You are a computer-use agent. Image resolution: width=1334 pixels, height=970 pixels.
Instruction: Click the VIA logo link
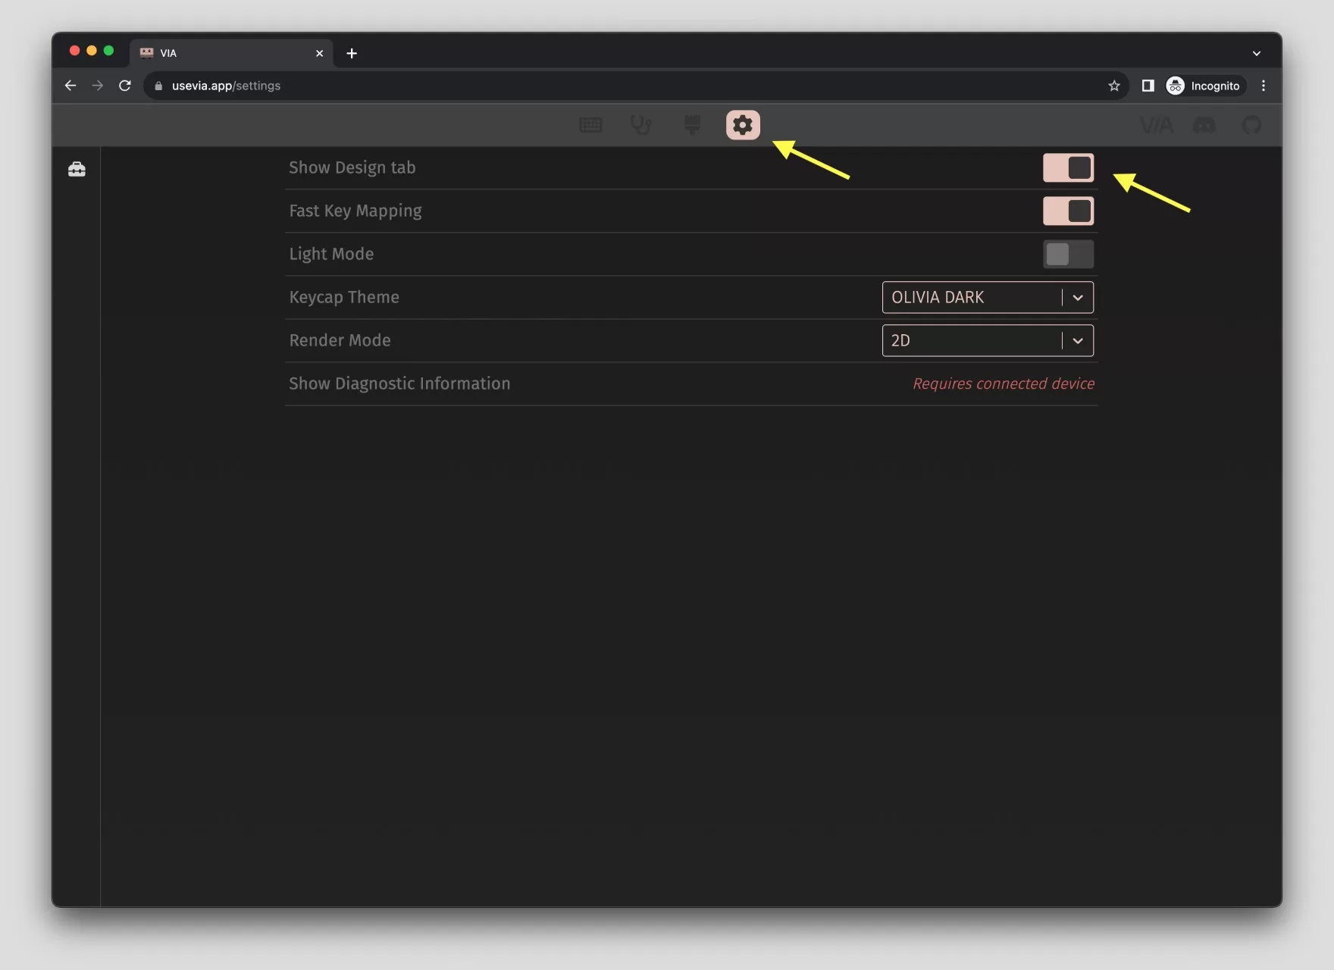(x=1157, y=125)
